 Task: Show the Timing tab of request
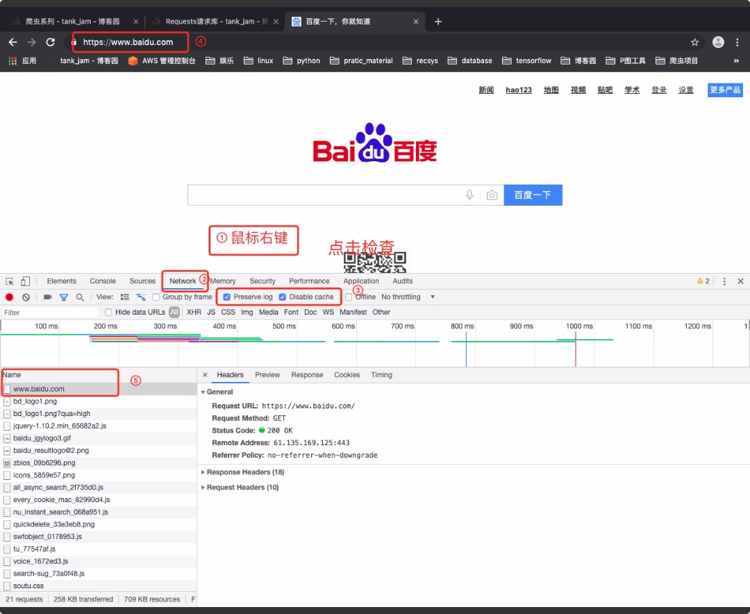381,374
